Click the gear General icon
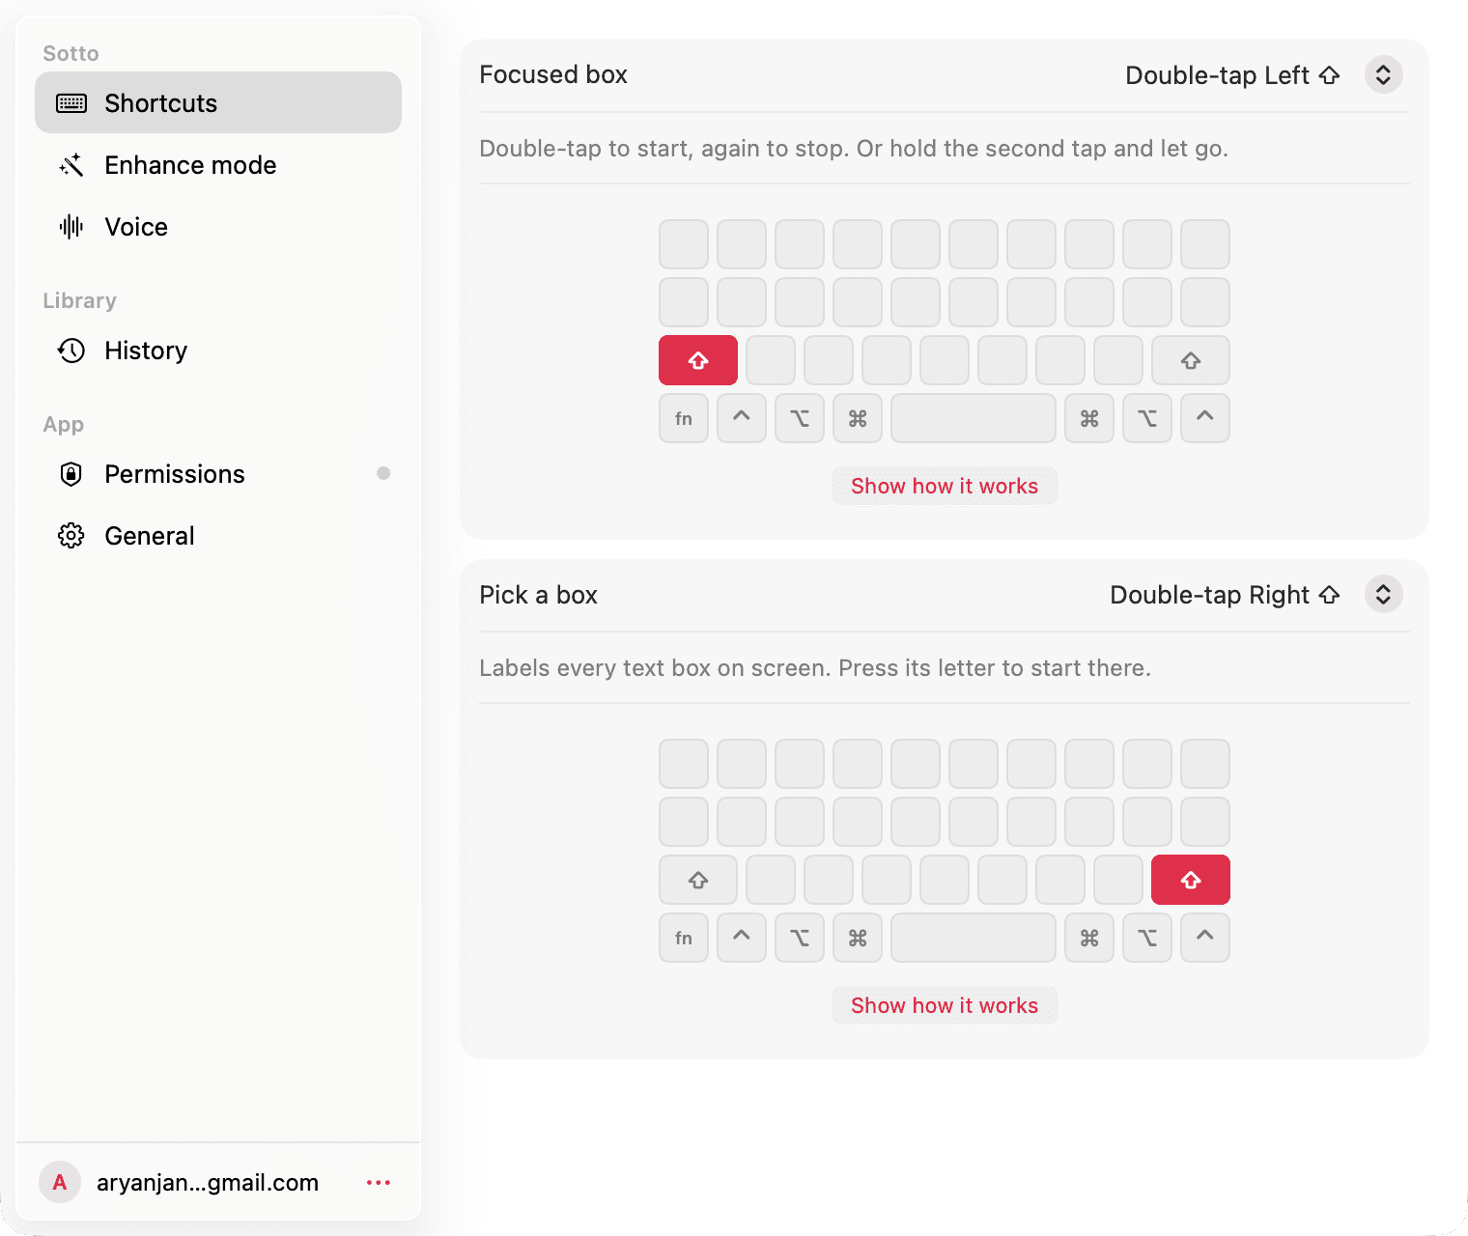 (71, 536)
